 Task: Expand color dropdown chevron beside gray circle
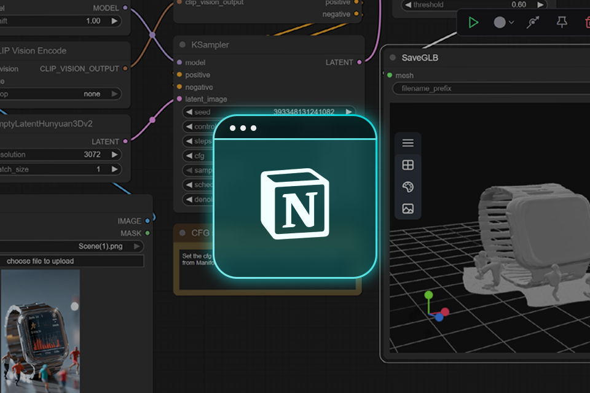511,23
